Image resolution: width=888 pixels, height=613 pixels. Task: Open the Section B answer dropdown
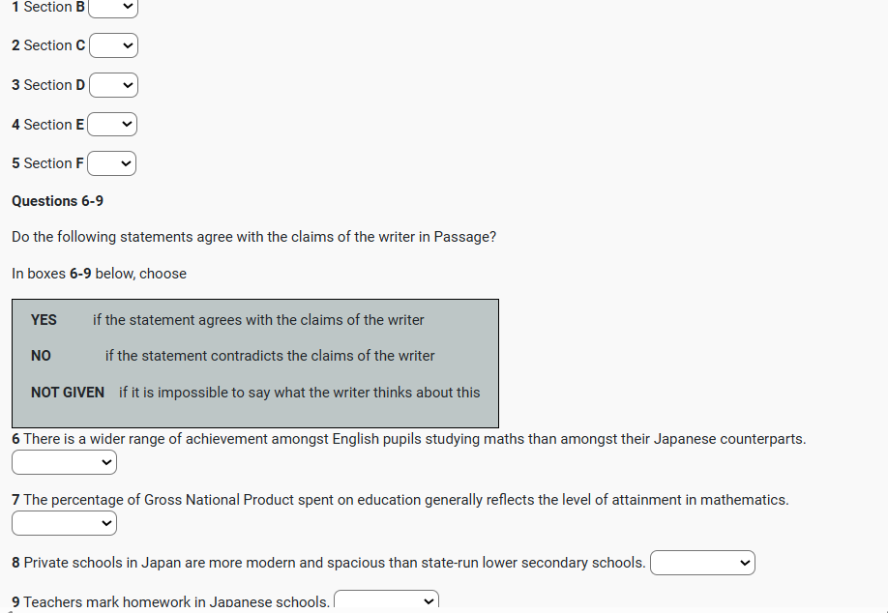[114, 8]
